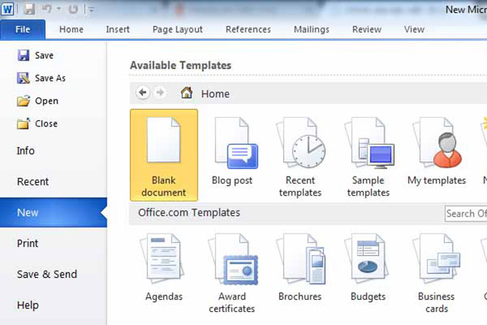Viewport: 487px width, 325px height.
Task: Open the Review ribbon tab
Action: [367, 30]
